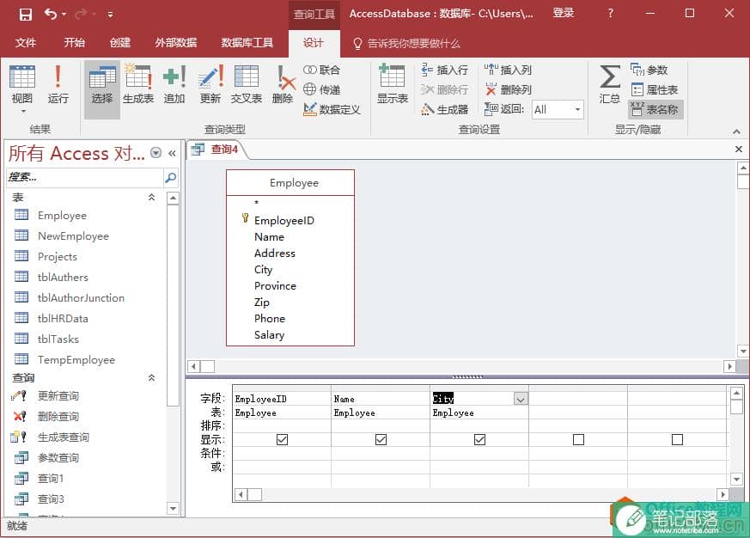Choose the Delete (删除) query icon
This screenshot has height=538, width=750.
(x=284, y=84)
